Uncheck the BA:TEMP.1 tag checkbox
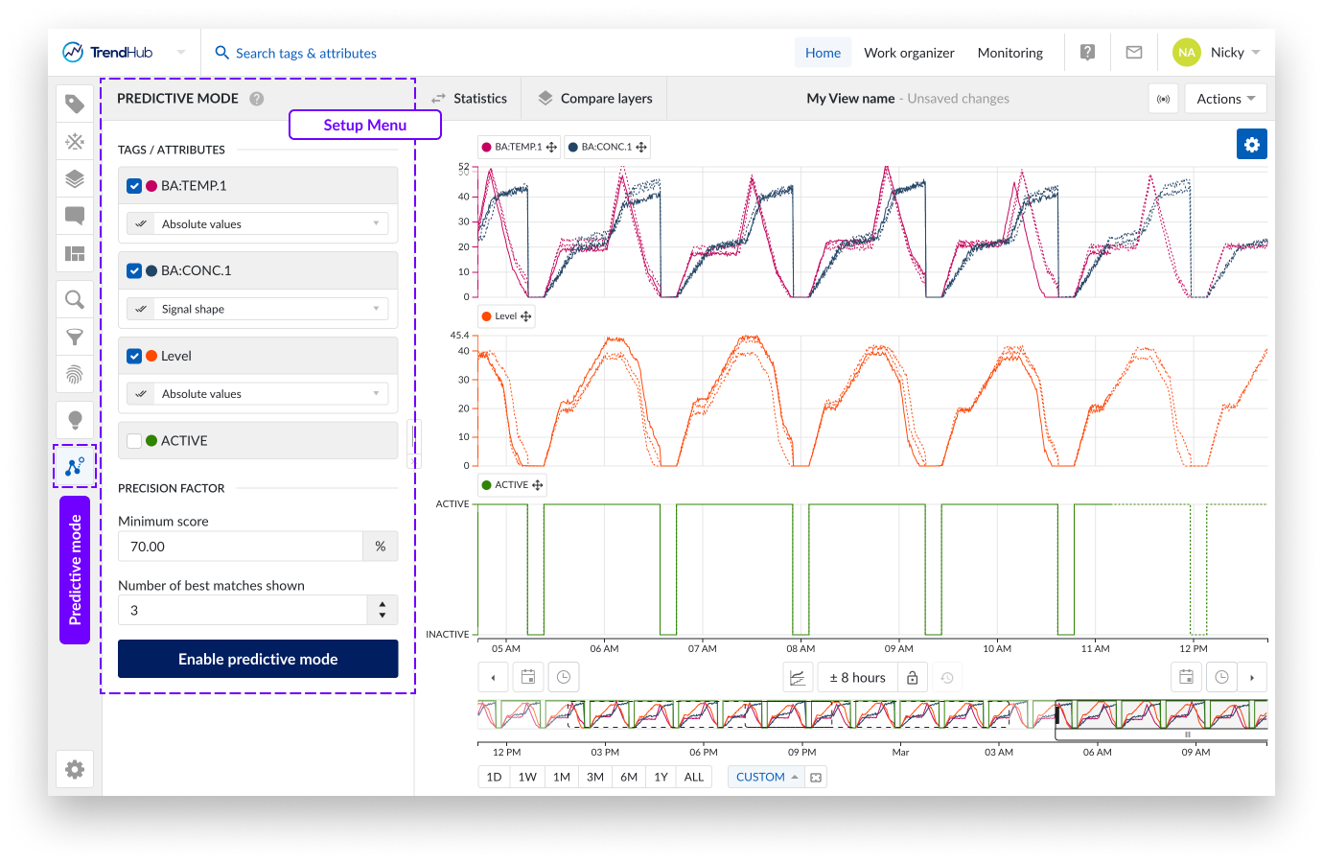The height and width of the screenshot is (863, 1323). (134, 186)
